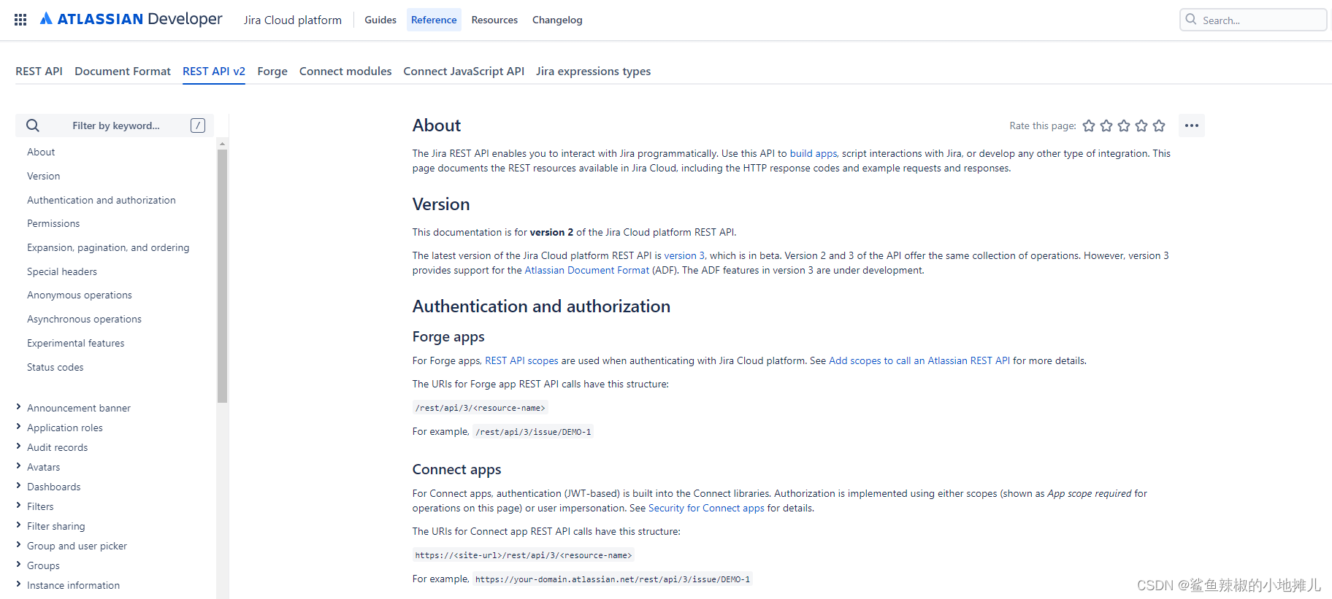The width and height of the screenshot is (1332, 599).
Task: Expand the Filters section
Action: click(18, 506)
